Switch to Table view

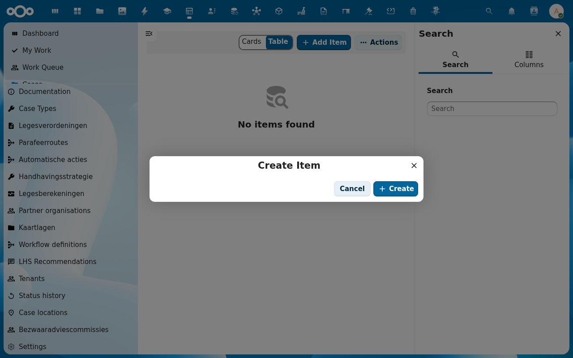(x=278, y=42)
